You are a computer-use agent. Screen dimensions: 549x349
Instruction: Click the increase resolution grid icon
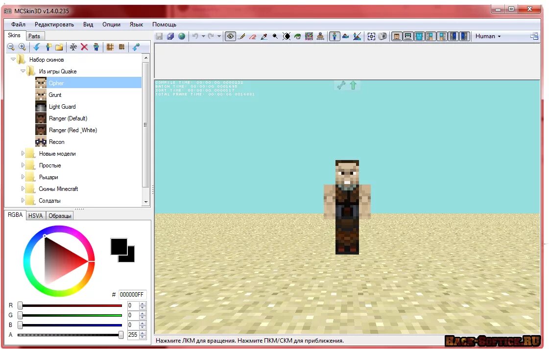[121, 47]
